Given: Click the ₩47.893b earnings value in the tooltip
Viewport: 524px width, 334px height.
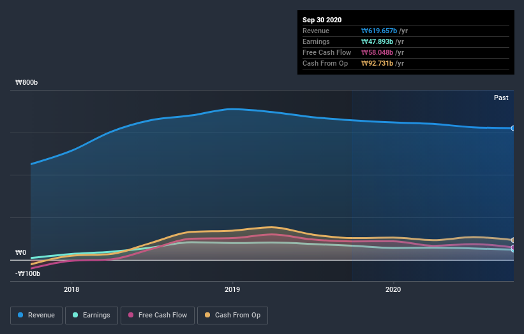Looking at the screenshot, I should pyautogui.click(x=377, y=41).
